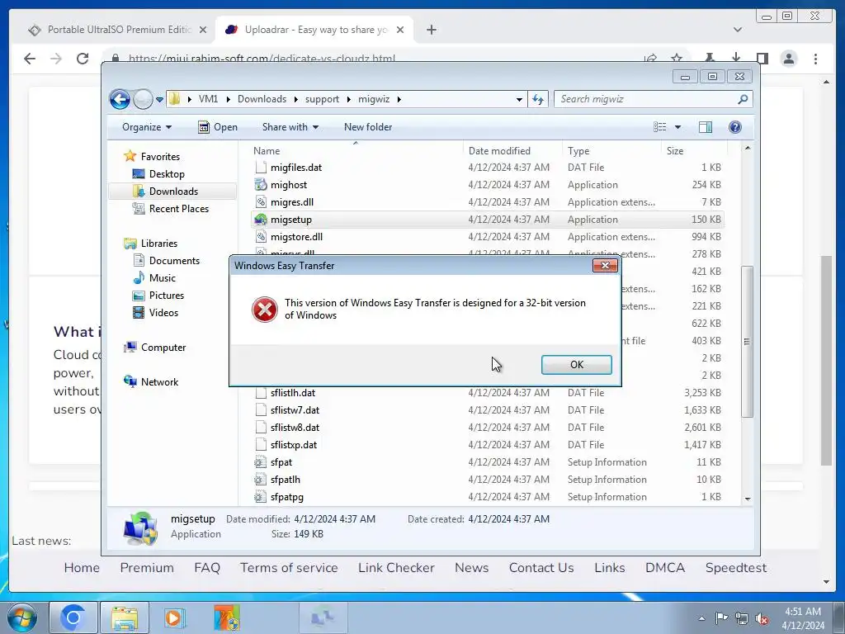This screenshot has height=634, width=845.
Task: Select the migres.dll file icon
Action: [x=261, y=202]
